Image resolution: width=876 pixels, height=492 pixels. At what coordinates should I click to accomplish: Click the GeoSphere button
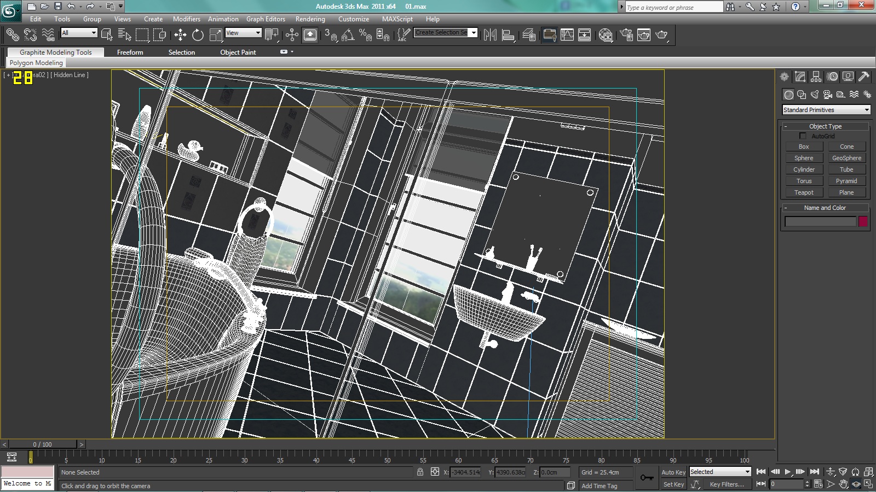pyautogui.click(x=846, y=158)
